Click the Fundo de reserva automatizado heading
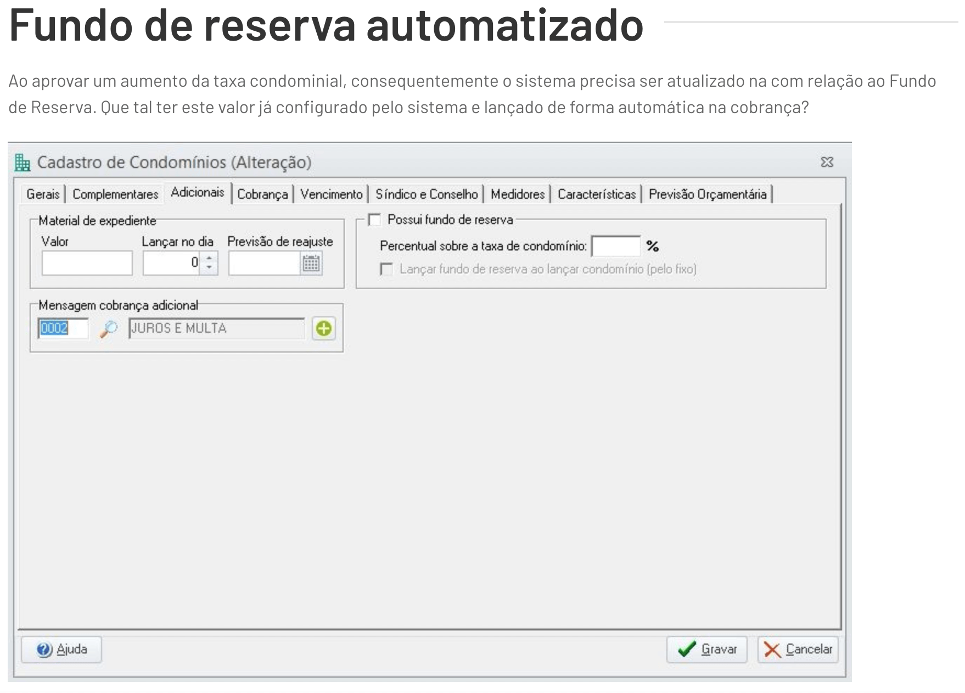This screenshot has height=693, width=965. click(326, 25)
